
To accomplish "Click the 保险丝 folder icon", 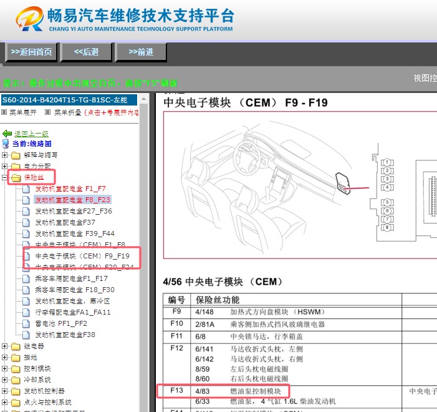I will (x=16, y=177).
